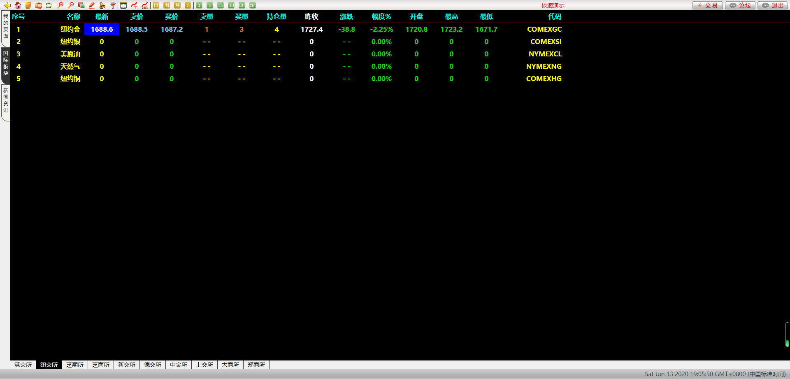Select the red pencil drawing tool

point(92,5)
